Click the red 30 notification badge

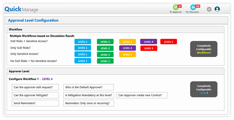point(179,6)
